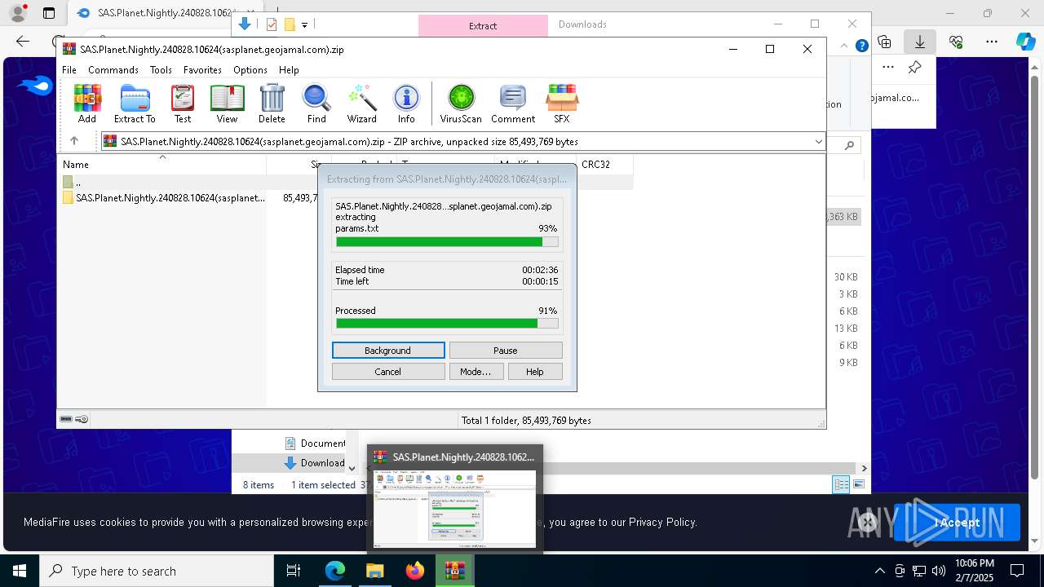
Task: Click the params.txt file progress bar
Action: pos(447,242)
